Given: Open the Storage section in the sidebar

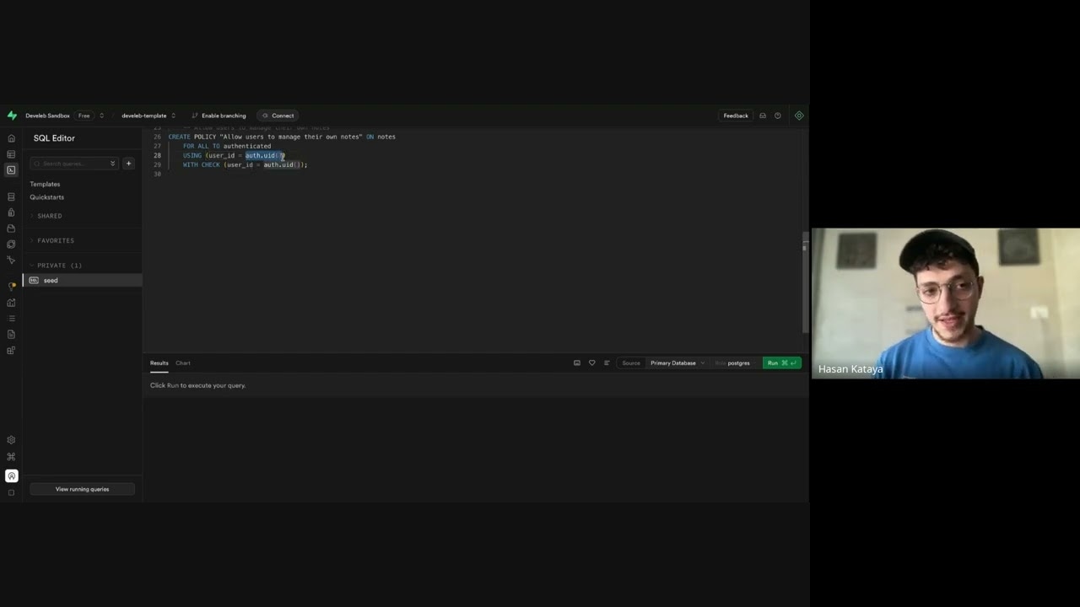Looking at the screenshot, I should point(11,228).
